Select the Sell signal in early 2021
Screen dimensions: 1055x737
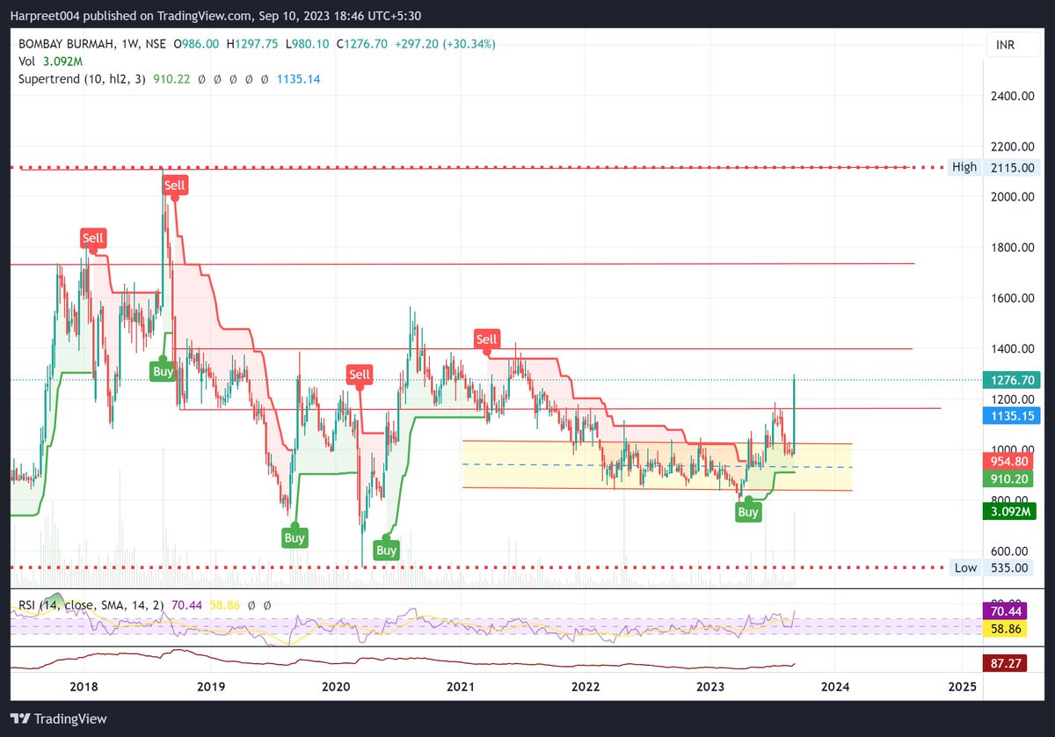(x=486, y=339)
